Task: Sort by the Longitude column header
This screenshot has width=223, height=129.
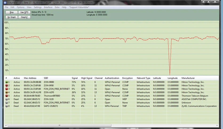Action: [174, 78]
